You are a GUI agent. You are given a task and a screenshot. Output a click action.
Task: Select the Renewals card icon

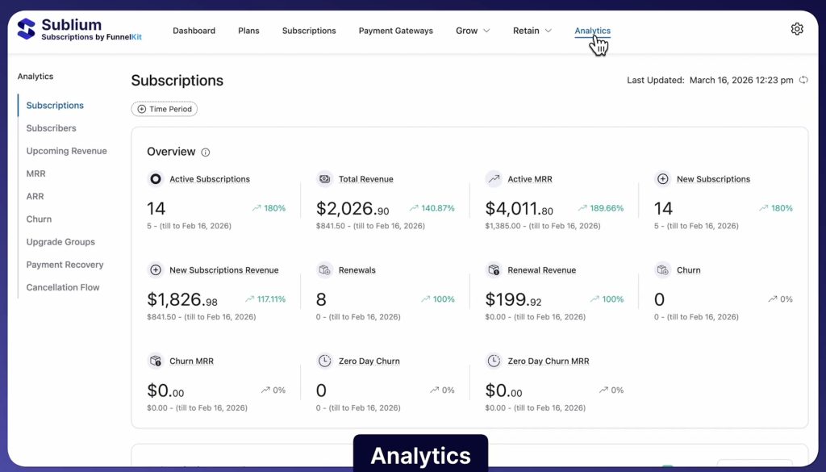tap(324, 270)
